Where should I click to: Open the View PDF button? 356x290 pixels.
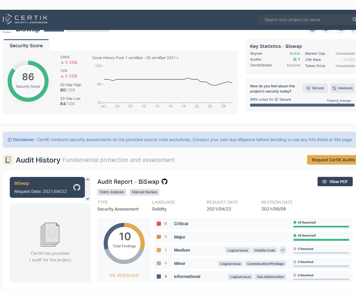[335, 181]
